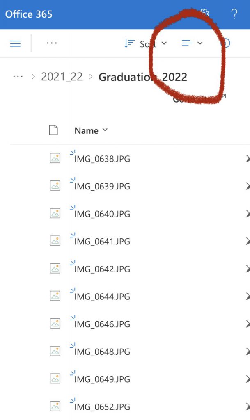Screen dimensions: 250x420
Task: Click the arrow next to IMG_0642.JPG
Action: [248, 269]
